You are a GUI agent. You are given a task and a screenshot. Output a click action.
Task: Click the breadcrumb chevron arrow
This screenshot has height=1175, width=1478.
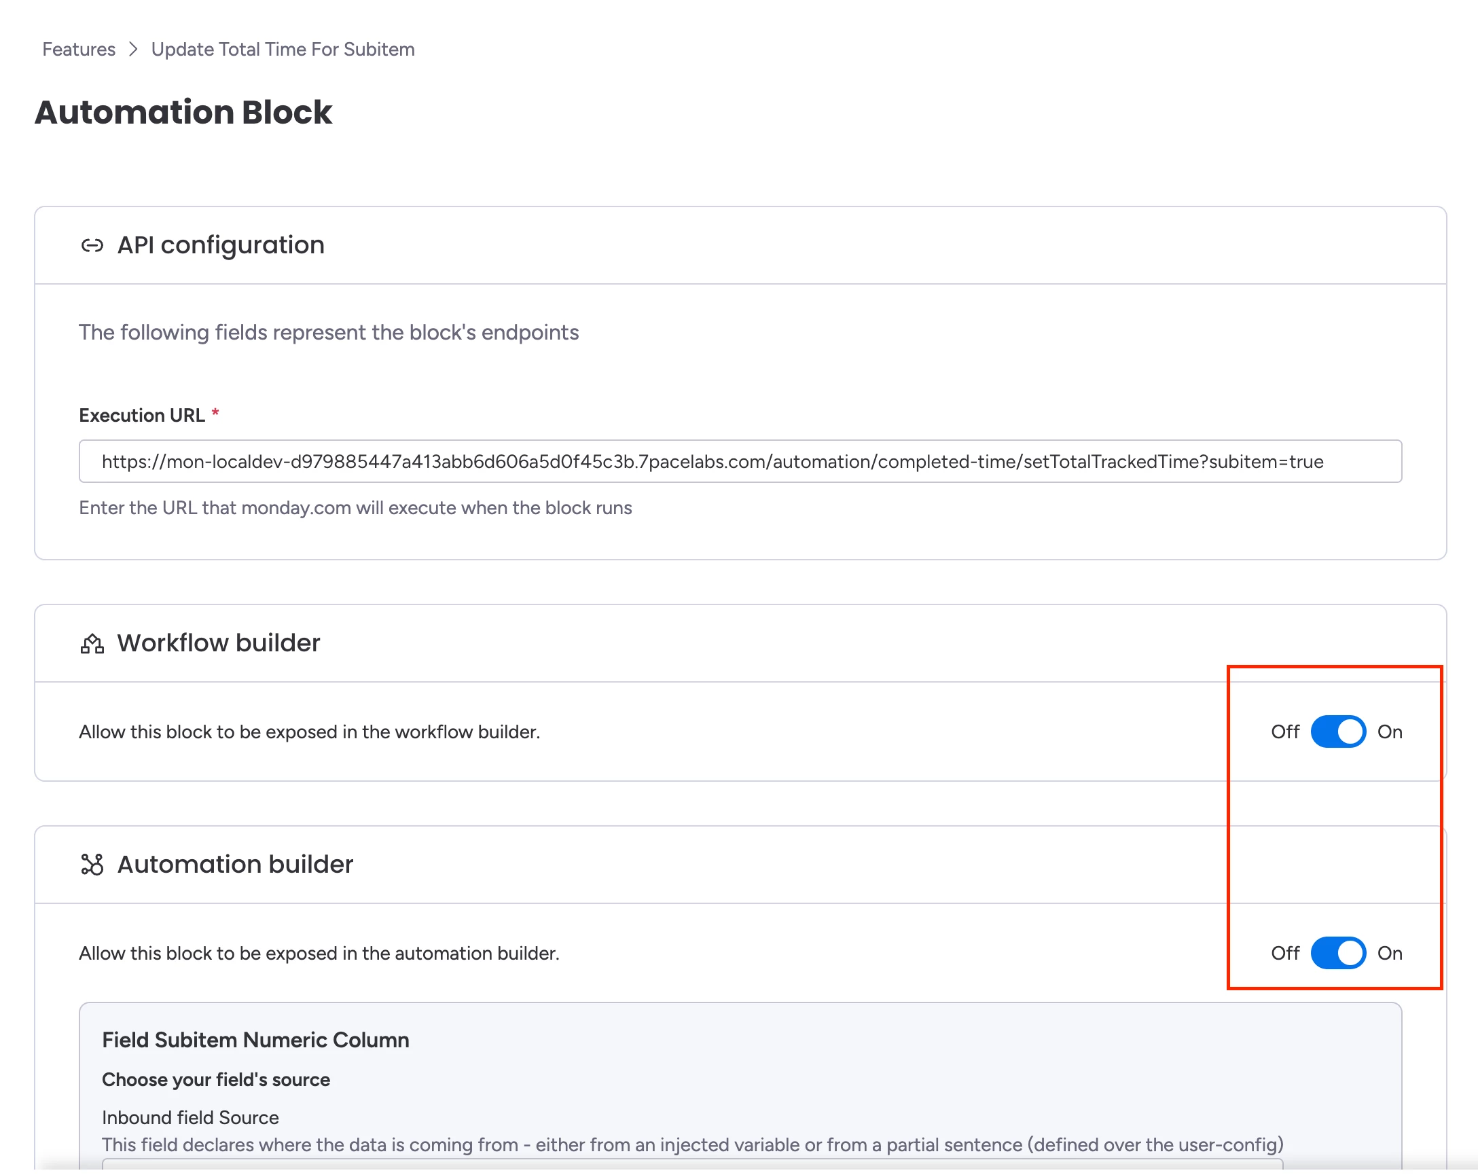coord(133,50)
